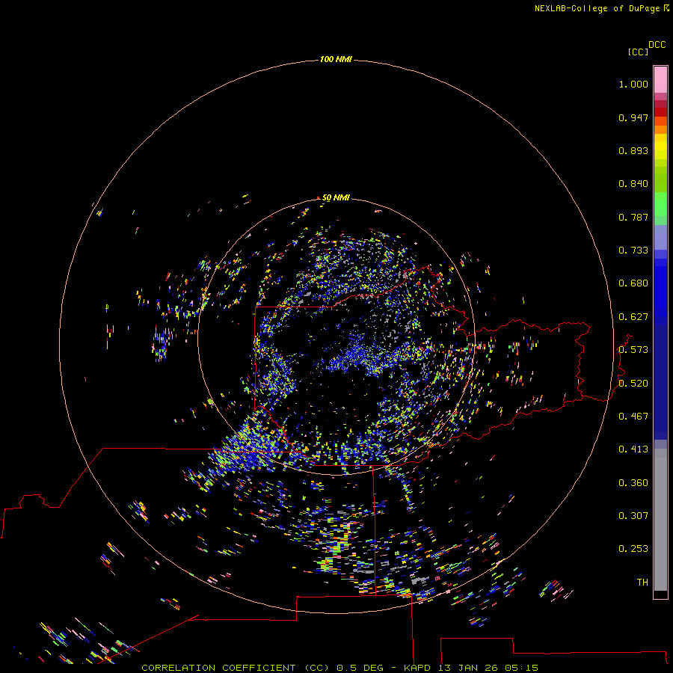
Task: Click the KAPD station identifier in the caption
Action: [x=417, y=668]
